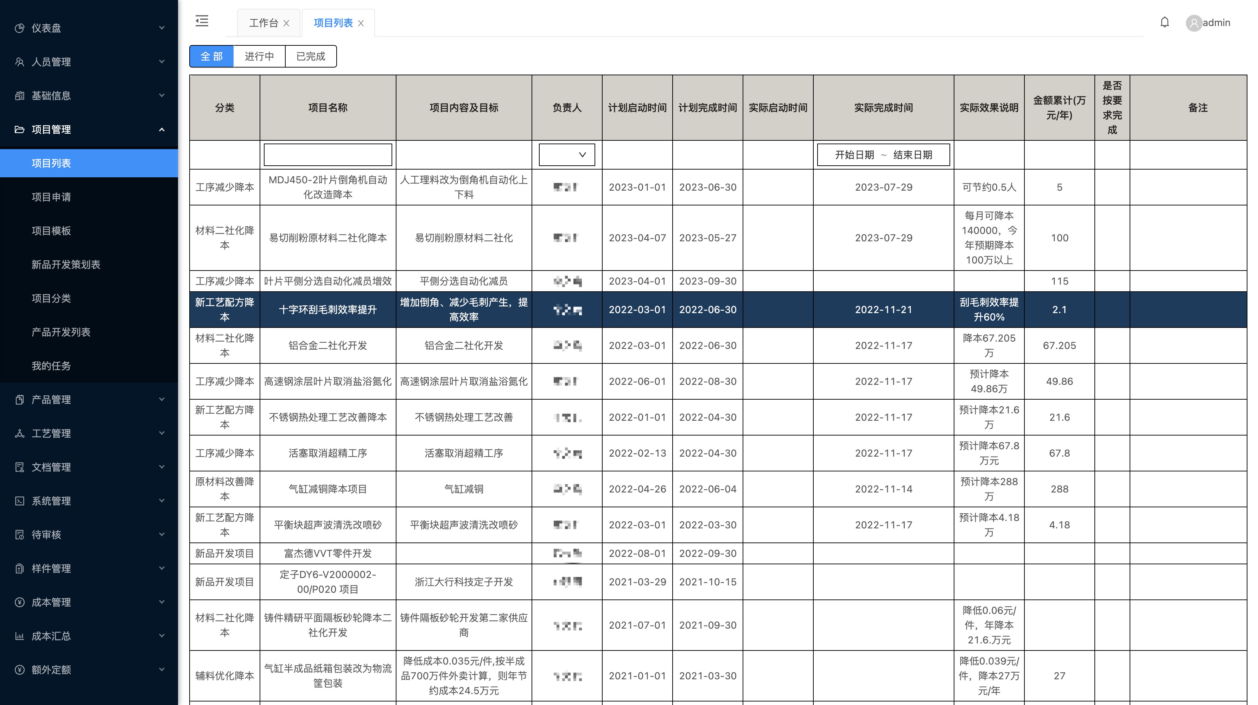The height and width of the screenshot is (705, 1258).
Task: Select the 叶片平侧分选自动化减员增效 row
Action: (718, 281)
